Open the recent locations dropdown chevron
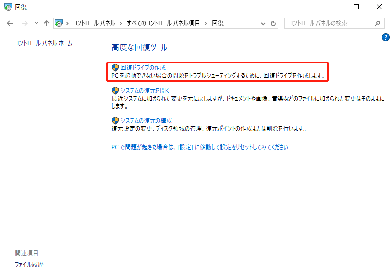This screenshot has height=278, width=391. tap(36, 23)
